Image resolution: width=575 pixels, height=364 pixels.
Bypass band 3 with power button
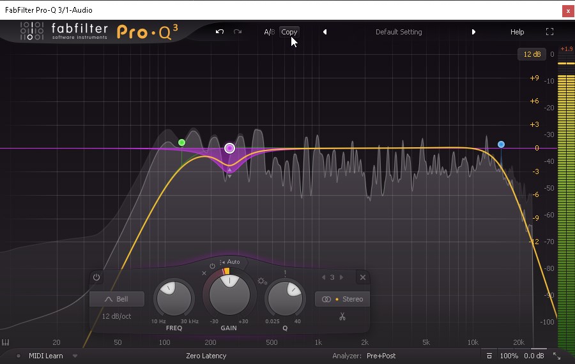coord(96,277)
